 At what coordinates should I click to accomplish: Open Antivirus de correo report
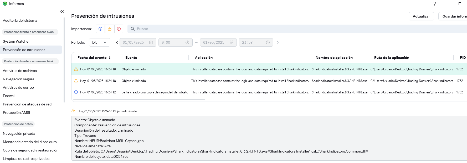tap(18, 87)
